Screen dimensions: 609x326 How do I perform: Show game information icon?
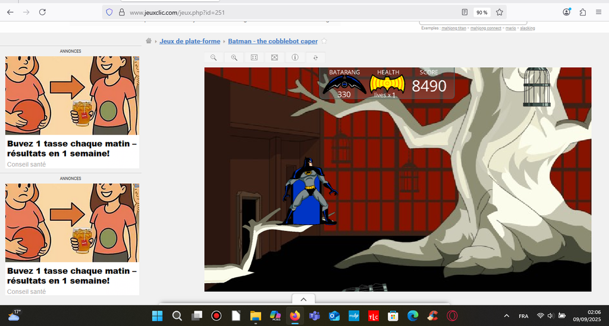click(x=295, y=58)
